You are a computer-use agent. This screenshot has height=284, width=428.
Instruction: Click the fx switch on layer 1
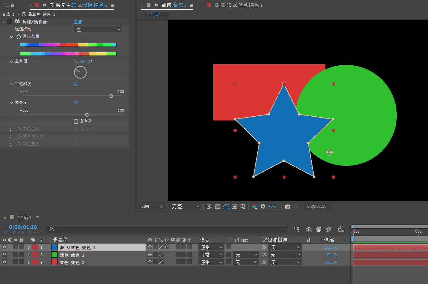pyautogui.click(x=167, y=247)
